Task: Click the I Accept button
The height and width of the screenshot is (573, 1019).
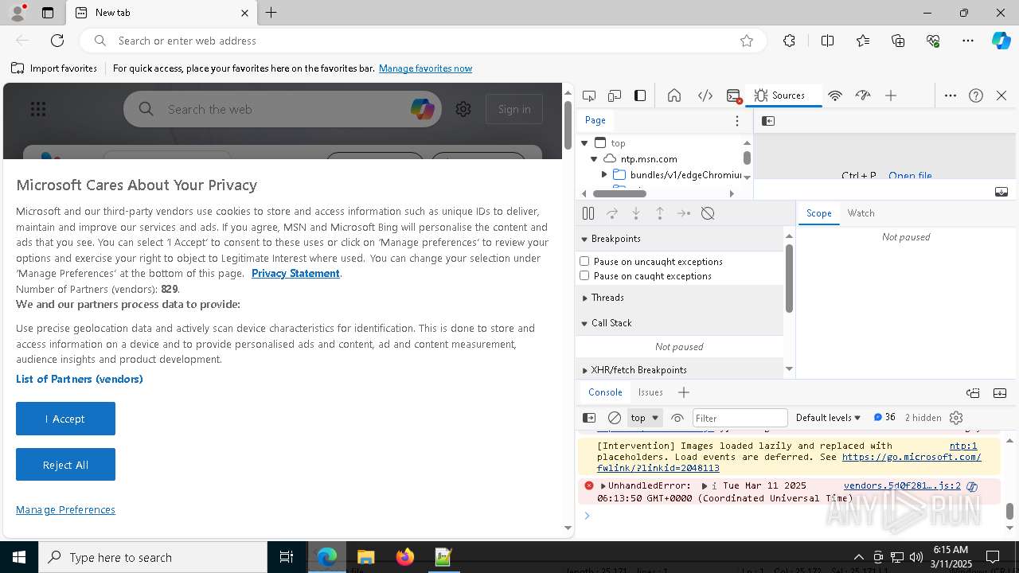Action: [65, 419]
